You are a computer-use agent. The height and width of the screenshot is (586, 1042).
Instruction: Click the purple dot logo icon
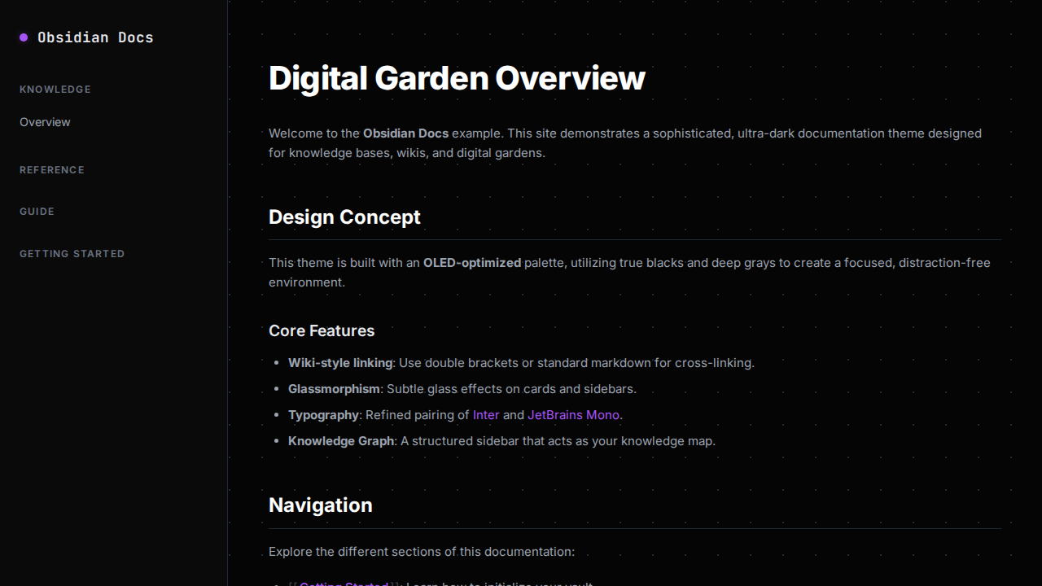(x=24, y=37)
